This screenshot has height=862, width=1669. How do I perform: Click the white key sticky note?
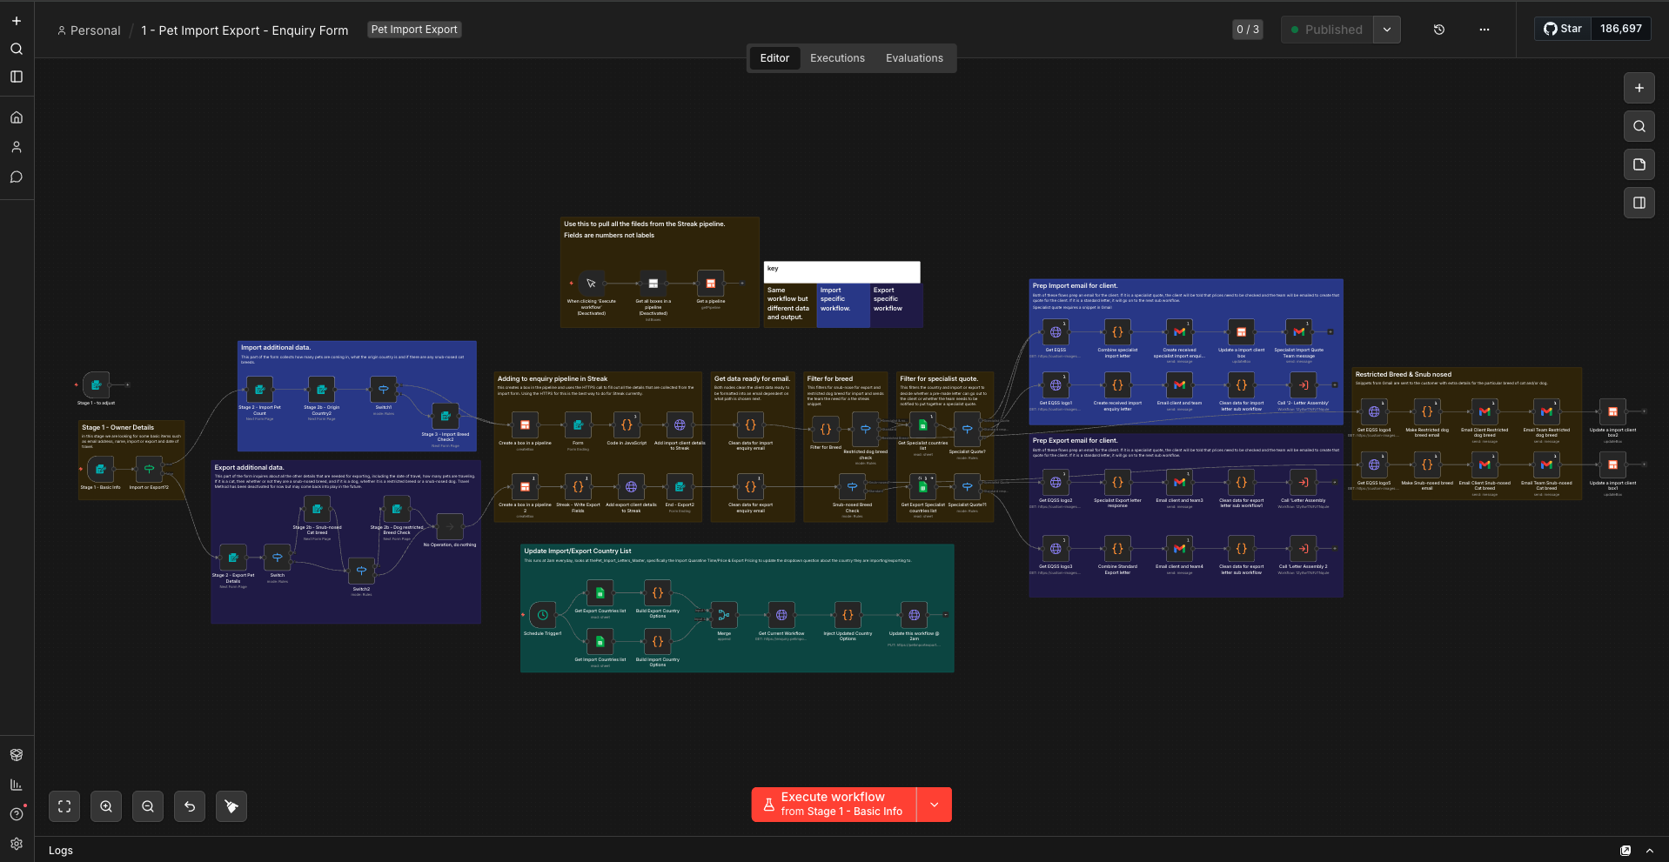(x=841, y=272)
